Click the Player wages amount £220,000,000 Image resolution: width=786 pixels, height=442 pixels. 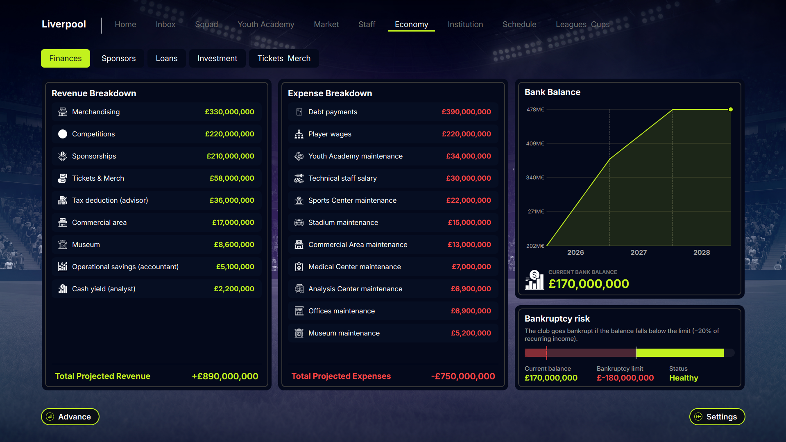pyautogui.click(x=466, y=134)
